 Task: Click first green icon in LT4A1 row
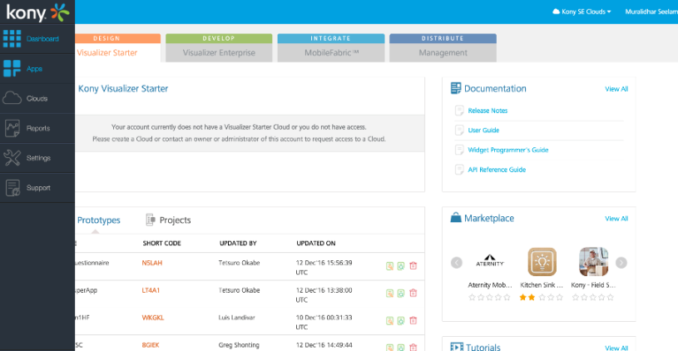tap(389, 293)
